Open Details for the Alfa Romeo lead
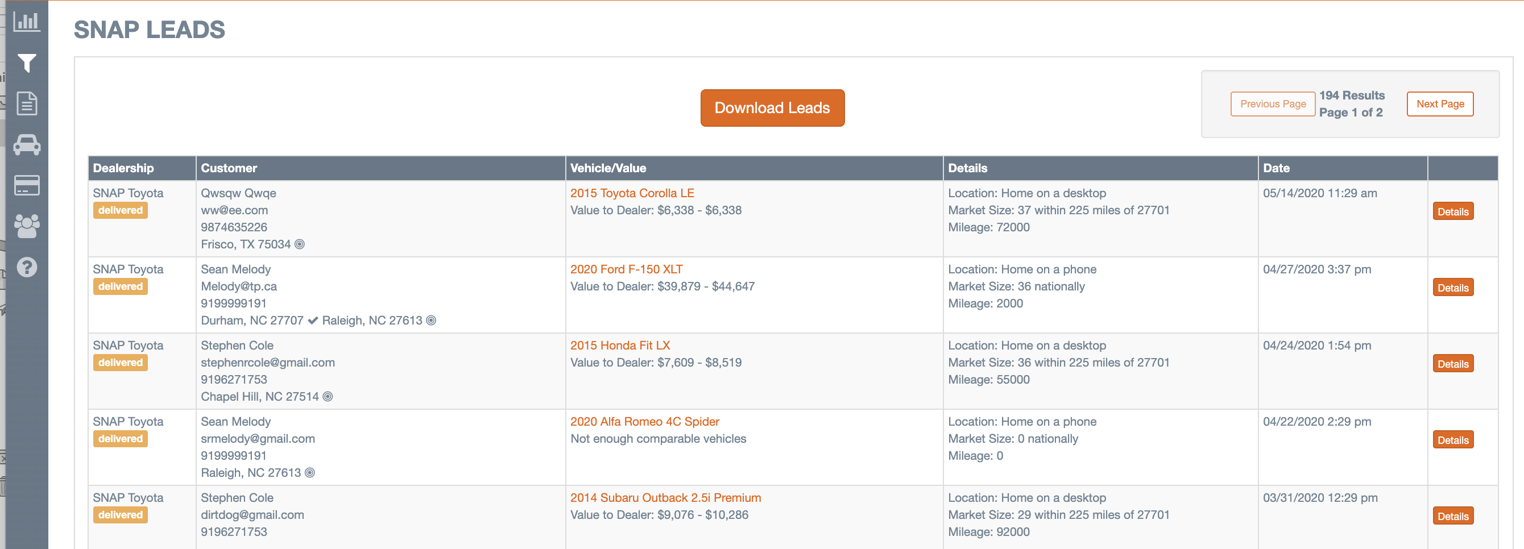This screenshot has height=549, width=1524. click(x=1452, y=440)
